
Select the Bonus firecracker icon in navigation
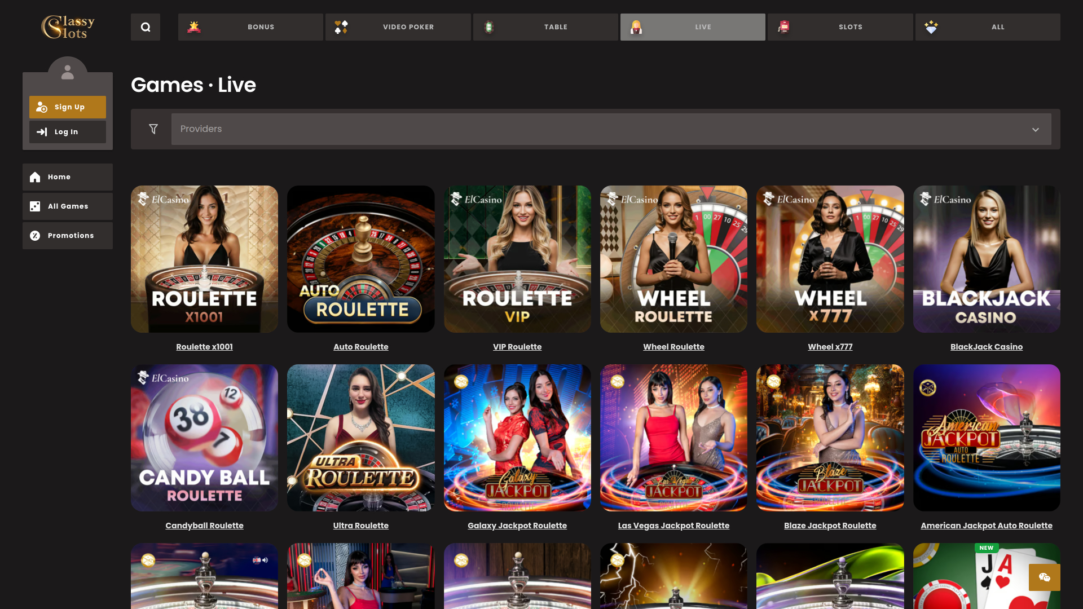pos(194,27)
